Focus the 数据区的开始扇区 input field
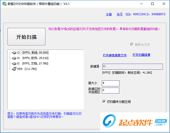The width and height of the screenshot is (170, 133). point(110,91)
